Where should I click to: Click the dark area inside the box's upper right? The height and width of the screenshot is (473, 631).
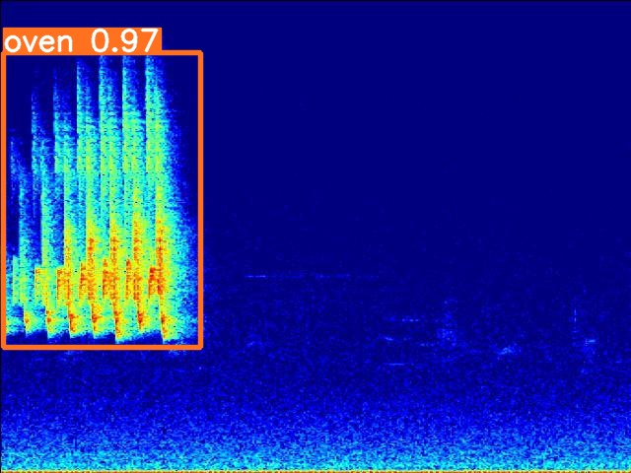pyautogui.click(x=182, y=99)
